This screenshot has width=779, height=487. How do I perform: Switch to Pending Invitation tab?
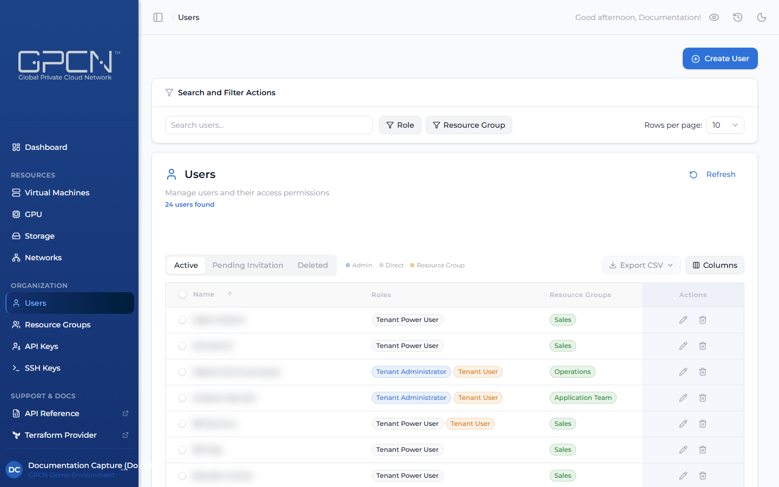[x=248, y=265]
